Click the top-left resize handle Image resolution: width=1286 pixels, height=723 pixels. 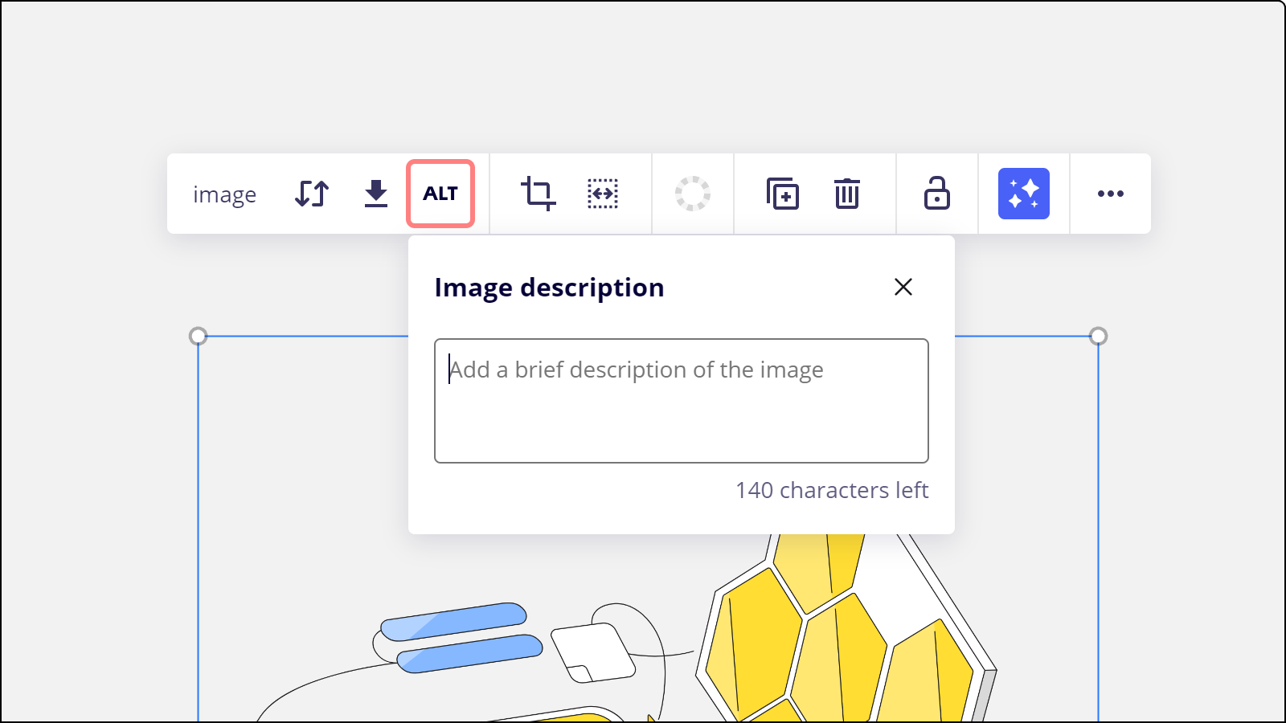pos(198,336)
